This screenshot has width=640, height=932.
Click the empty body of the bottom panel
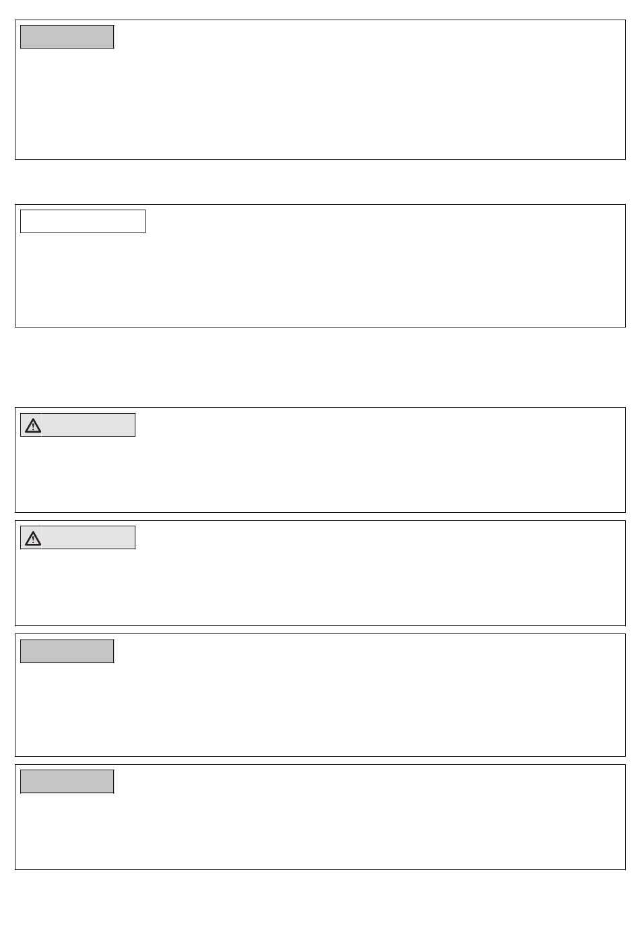(x=320, y=831)
